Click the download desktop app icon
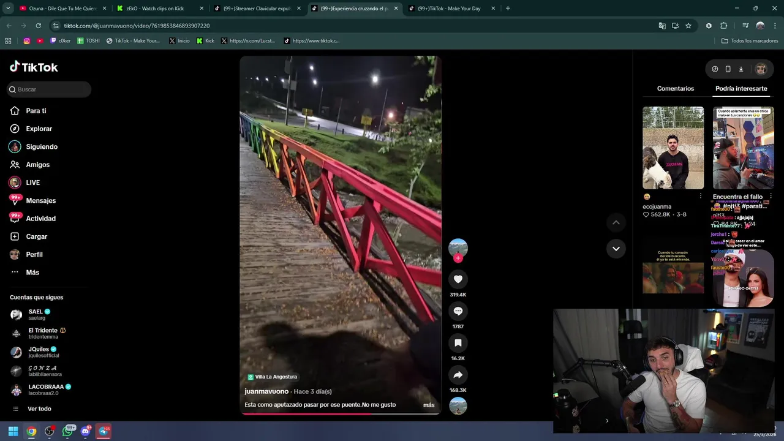Viewport: 784px width, 441px height. [741, 69]
